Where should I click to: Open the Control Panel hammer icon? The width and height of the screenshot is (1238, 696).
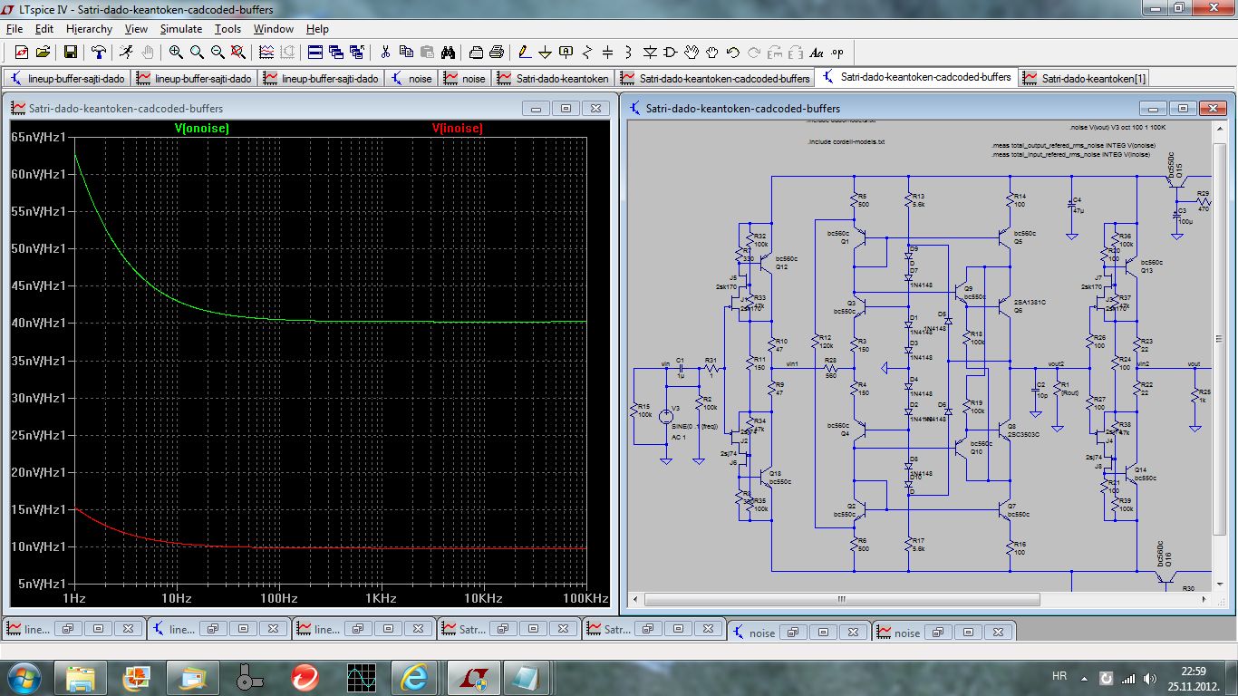[x=99, y=52]
